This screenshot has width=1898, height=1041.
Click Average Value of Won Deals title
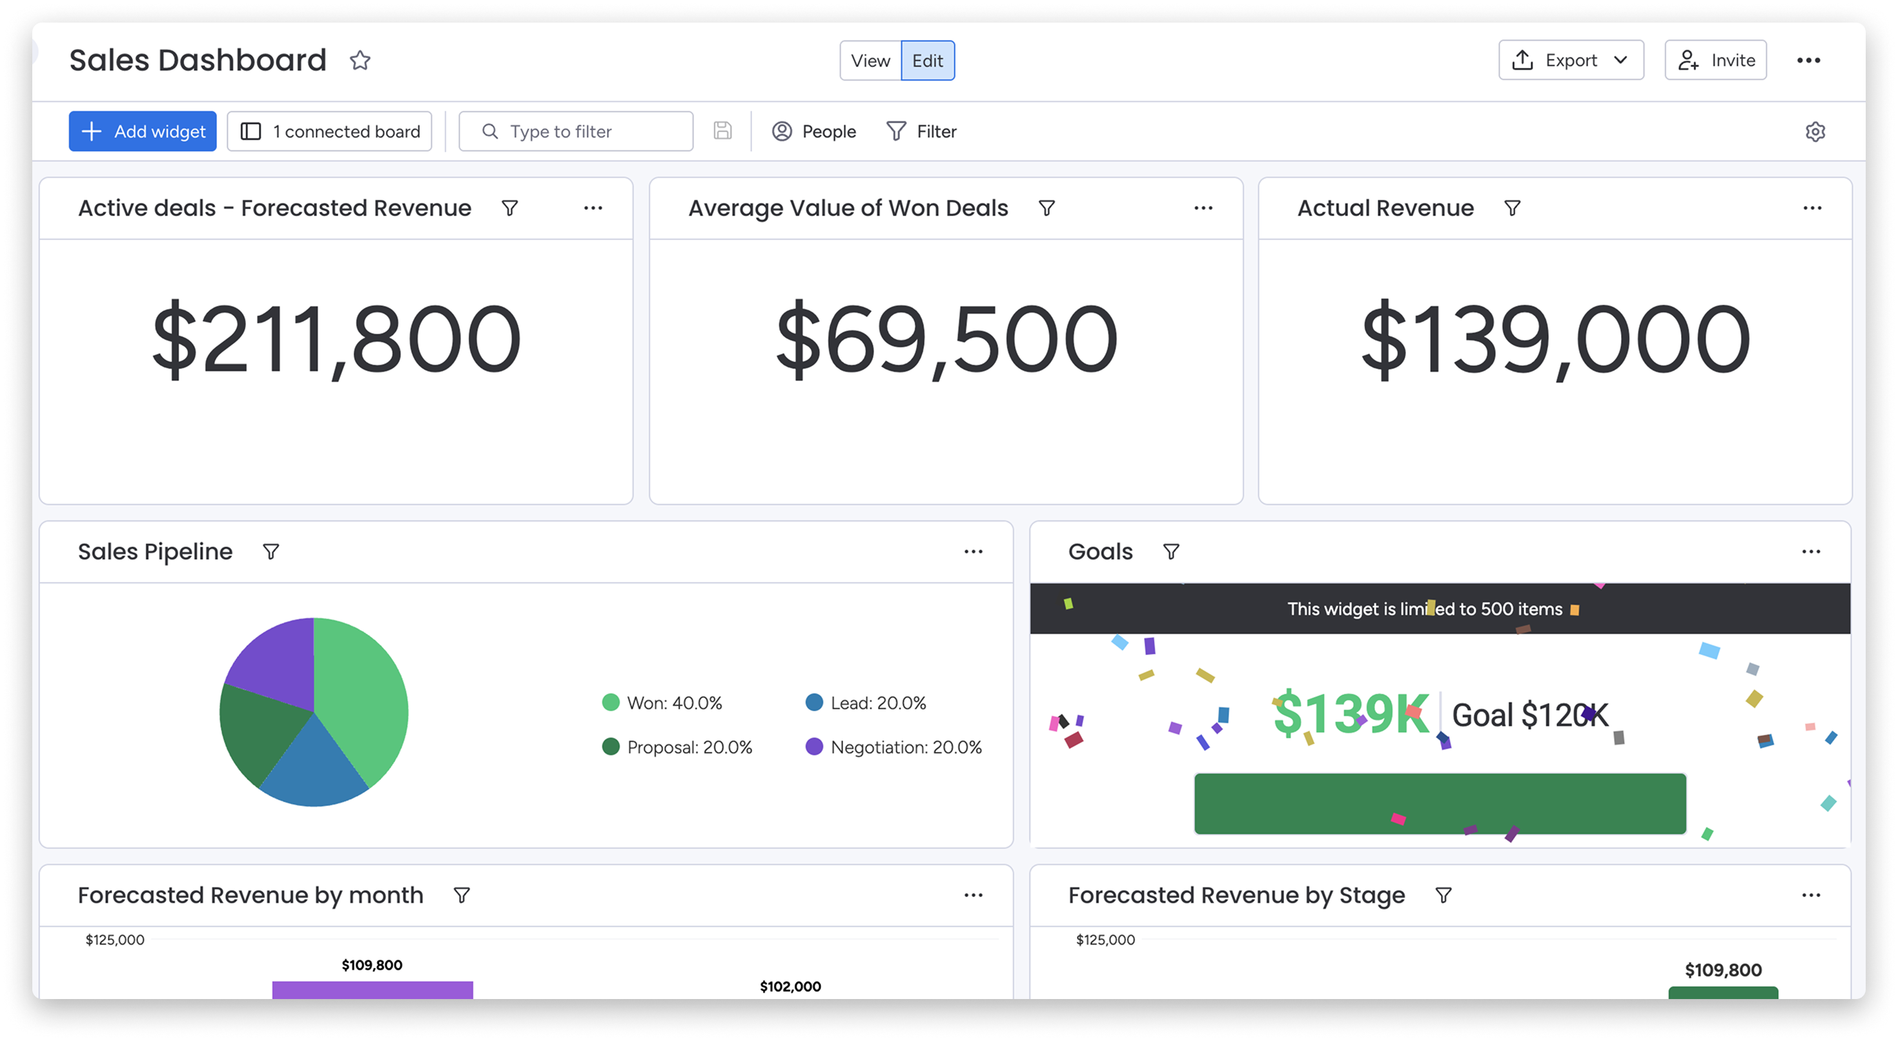click(848, 208)
